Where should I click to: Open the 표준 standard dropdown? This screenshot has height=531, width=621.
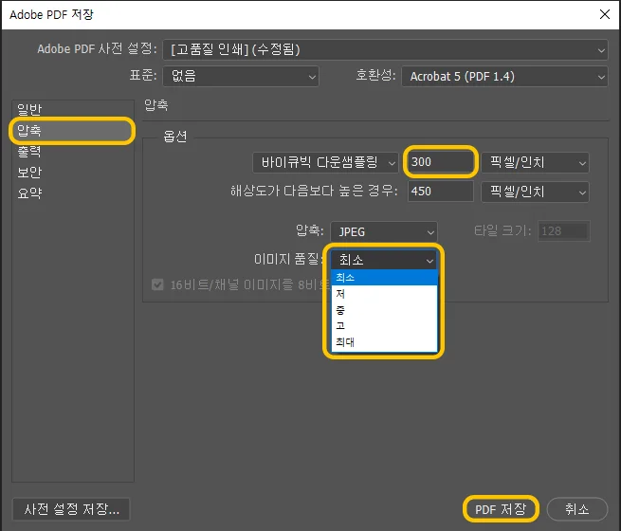241,76
